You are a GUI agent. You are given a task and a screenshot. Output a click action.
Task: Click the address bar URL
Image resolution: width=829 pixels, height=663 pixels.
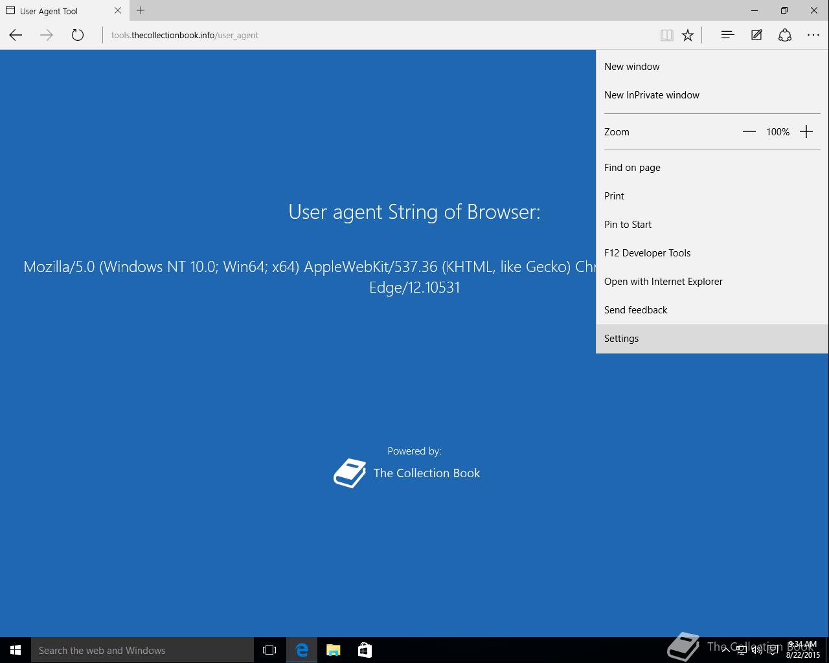coord(185,35)
